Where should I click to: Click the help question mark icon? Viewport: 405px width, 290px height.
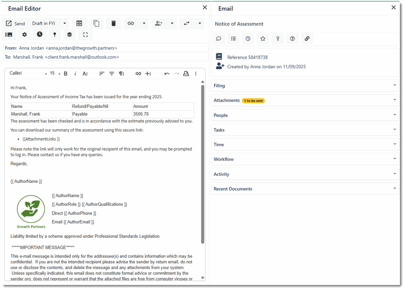click(292, 39)
